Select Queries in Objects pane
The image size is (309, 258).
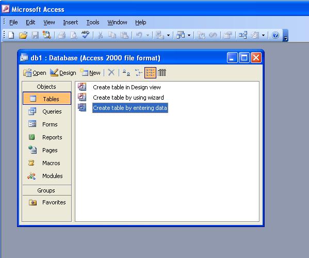[x=47, y=111]
